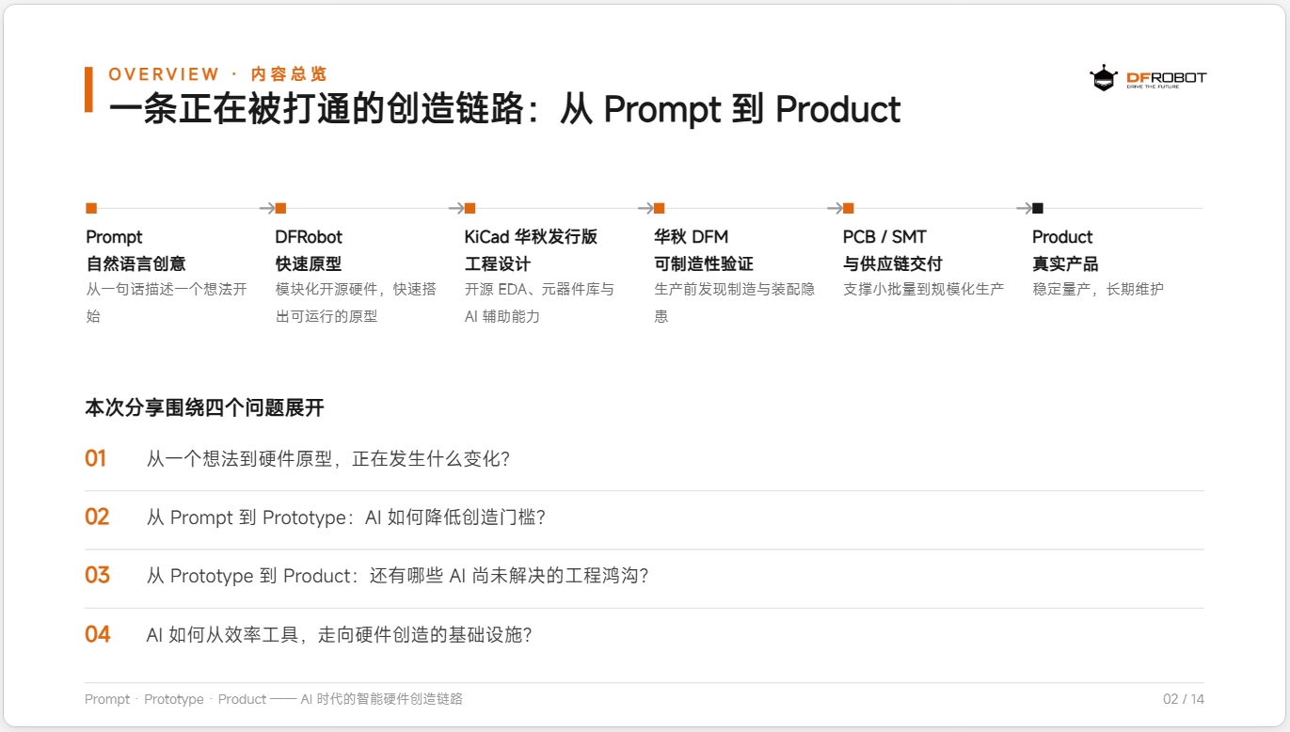Select the Product 真实产品 step heading

point(1065,250)
